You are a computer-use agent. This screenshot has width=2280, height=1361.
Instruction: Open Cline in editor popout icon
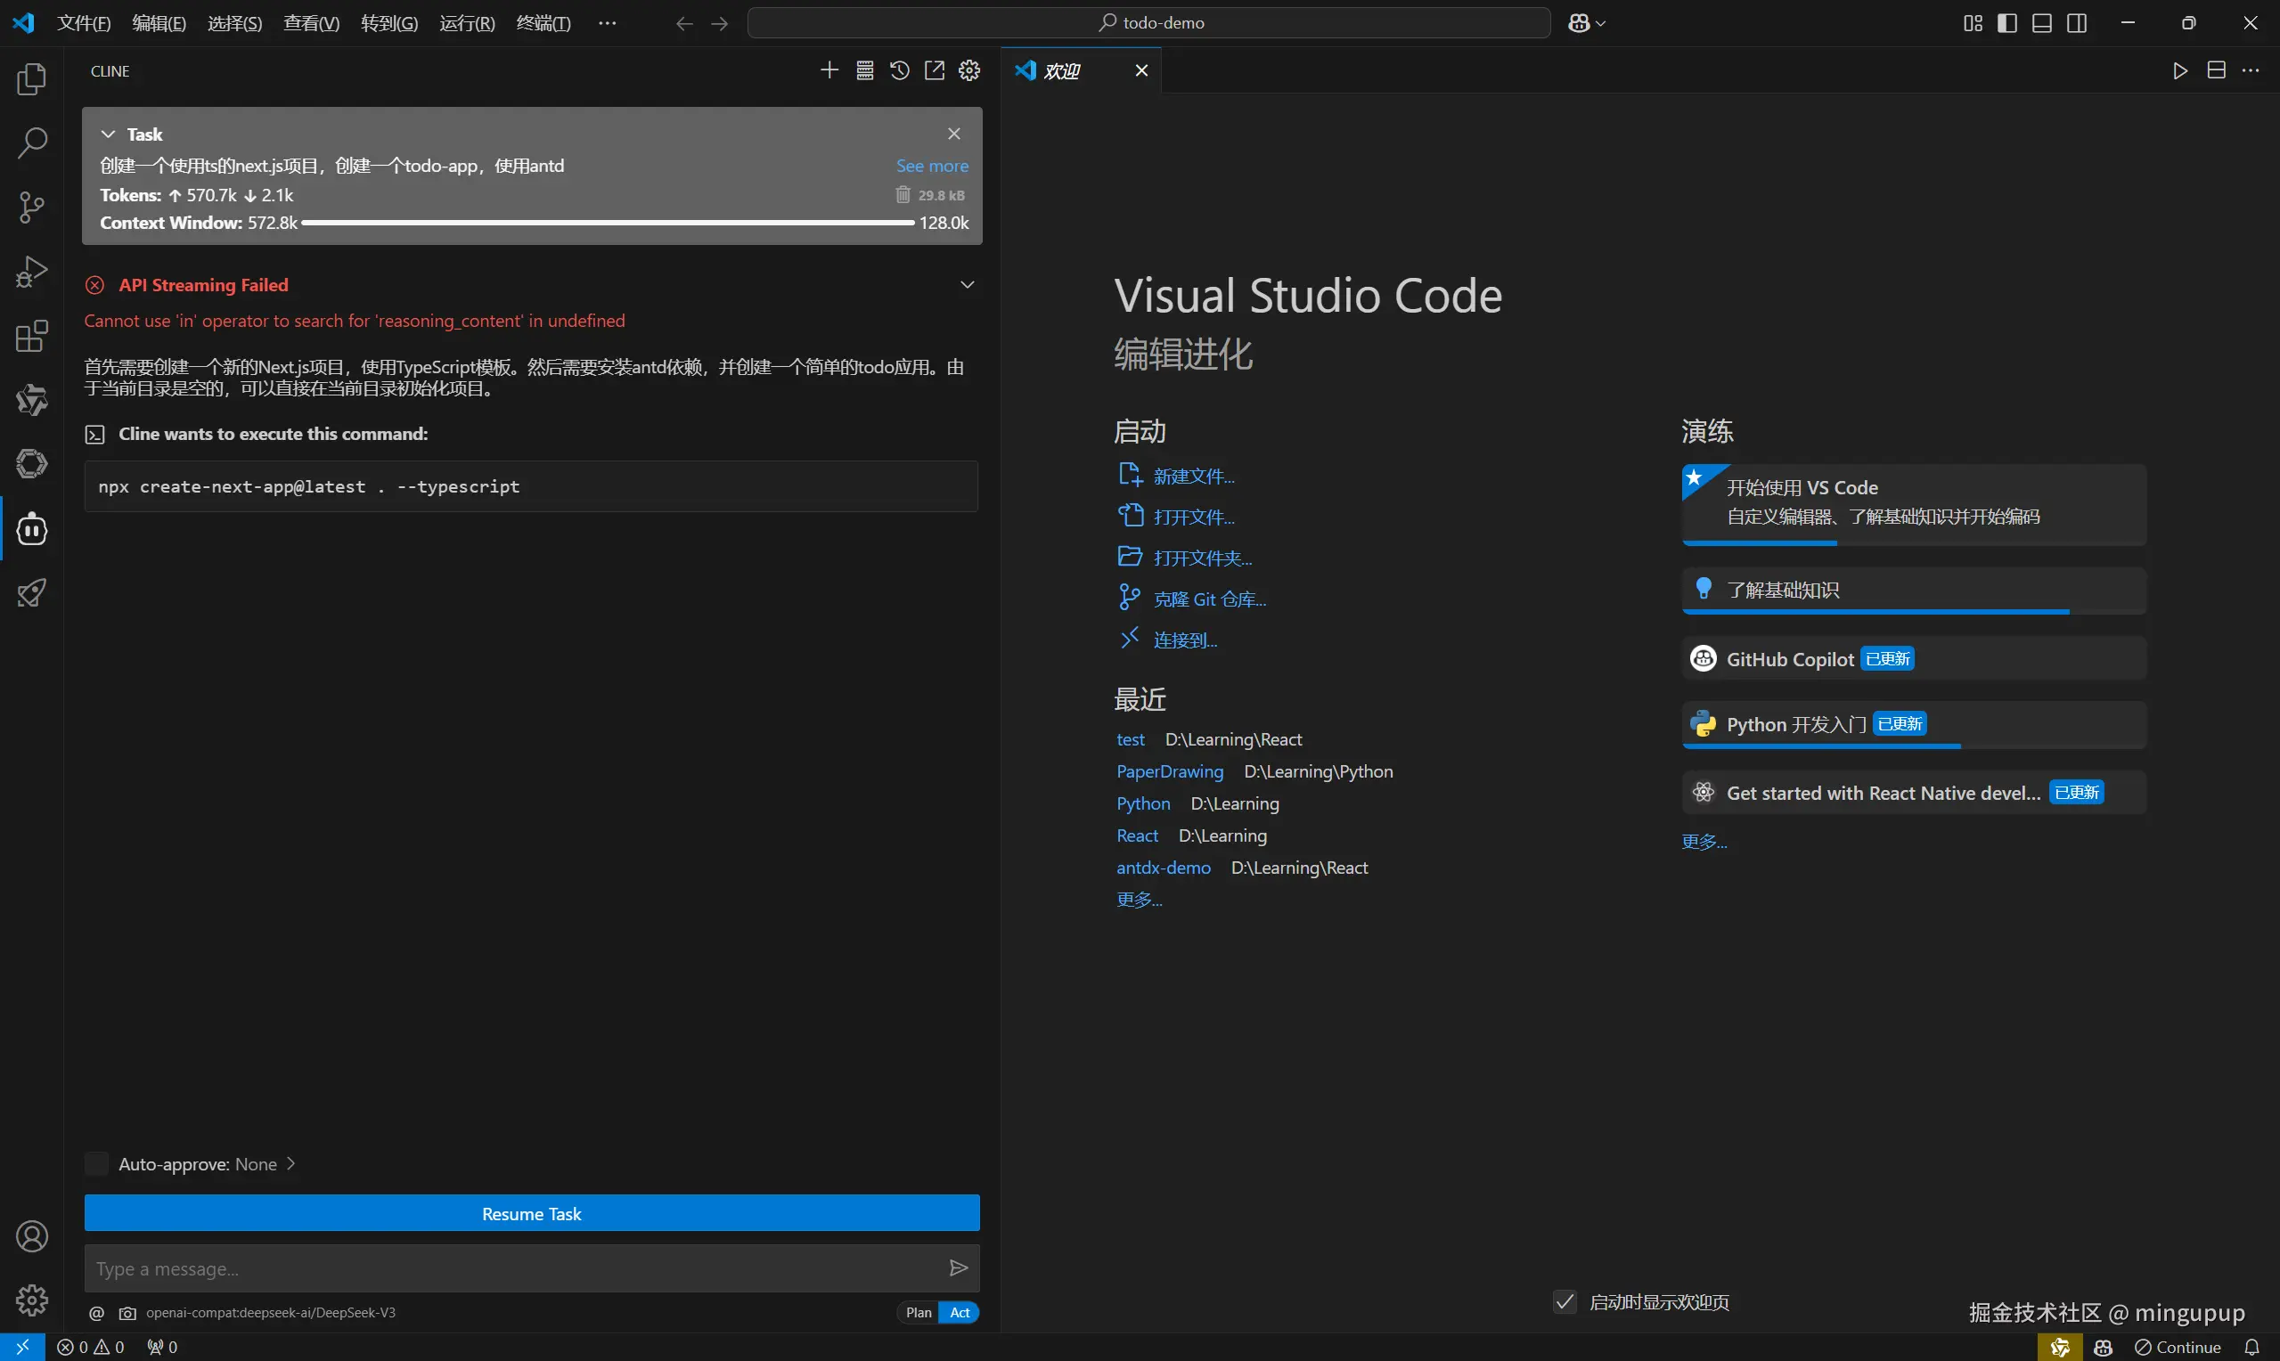(x=935, y=70)
